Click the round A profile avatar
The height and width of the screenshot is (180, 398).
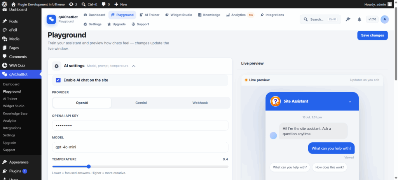[385, 19]
